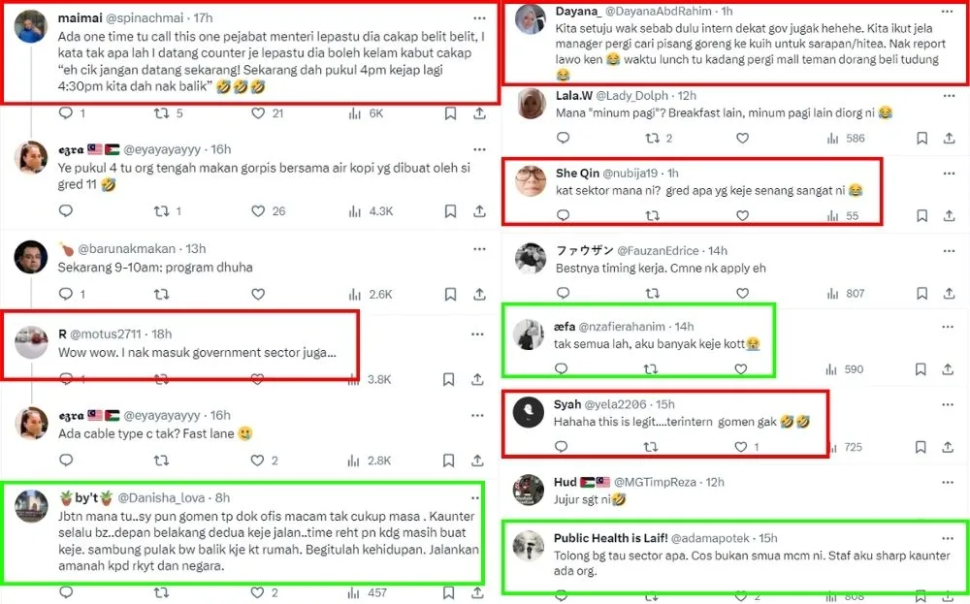Share the tweet by @barunakmakan
The height and width of the screenshot is (604, 970).
point(479,294)
